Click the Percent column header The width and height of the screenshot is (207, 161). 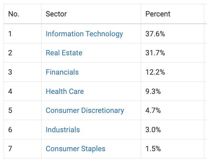pos(158,14)
